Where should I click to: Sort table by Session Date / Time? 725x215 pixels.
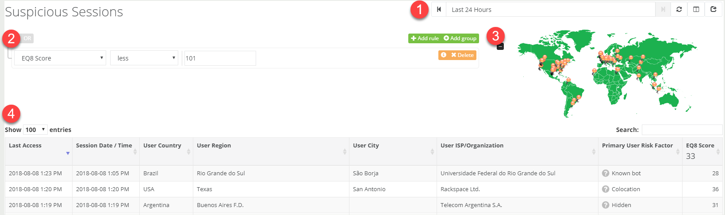(106, 151)
